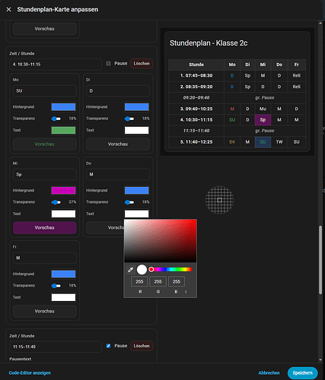Save changes with Speichern
Screen dimensions: 325x380
pos(302,373)
